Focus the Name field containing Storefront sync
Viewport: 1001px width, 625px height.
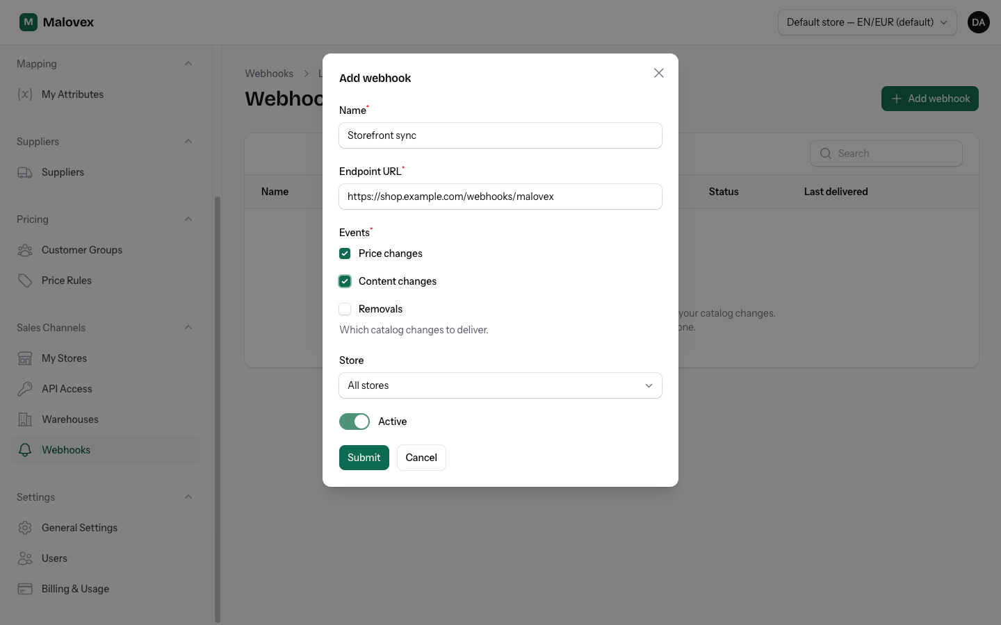[x=500, y=135]
